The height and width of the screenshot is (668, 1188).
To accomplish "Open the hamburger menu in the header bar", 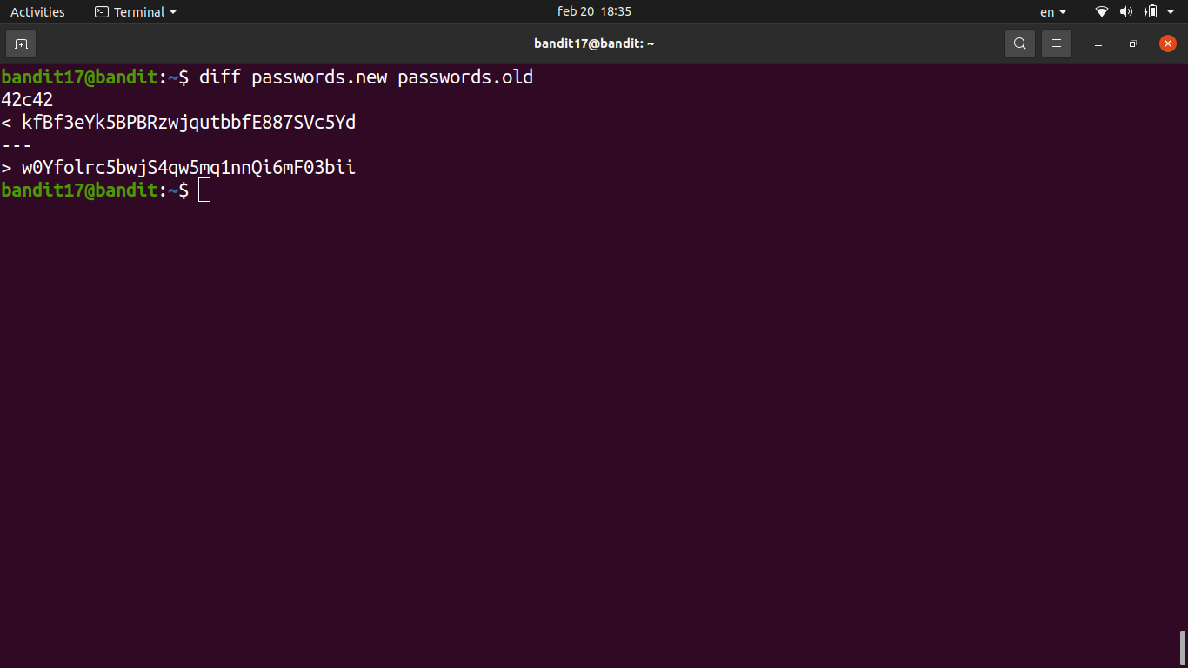I will 1057,43.
